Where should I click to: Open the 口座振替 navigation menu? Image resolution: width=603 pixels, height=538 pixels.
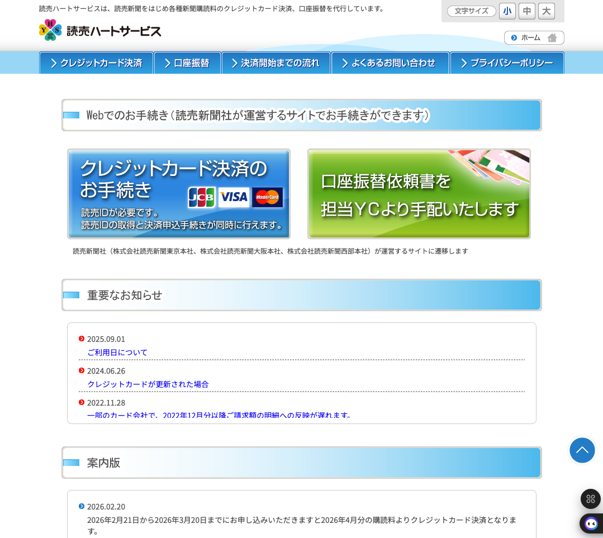tap(187, 63)
